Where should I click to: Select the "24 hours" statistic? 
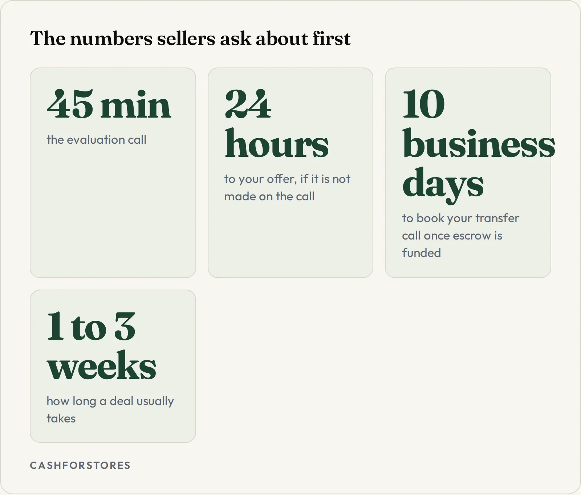point(277,124)
